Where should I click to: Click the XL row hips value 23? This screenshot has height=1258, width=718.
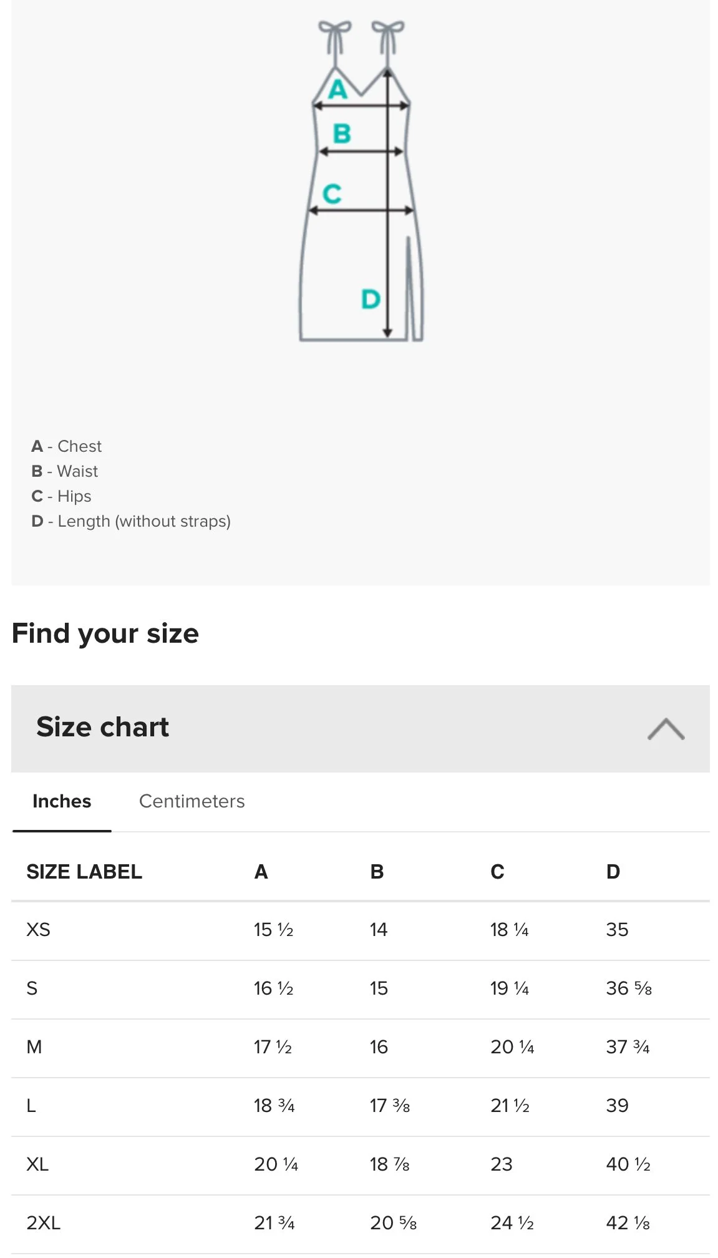(x=502, y=1164)
